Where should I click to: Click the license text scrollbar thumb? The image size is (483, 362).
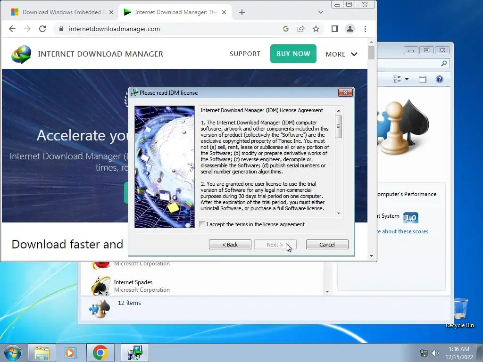pos(339,126)
